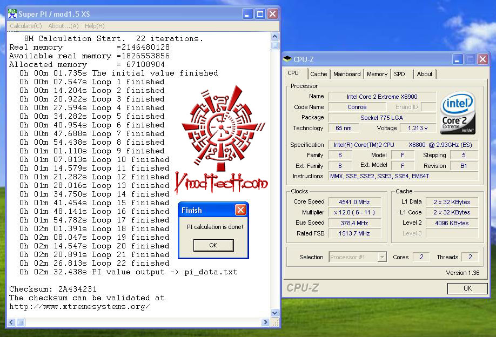Click the Voltage value 1.213 v

(x=418, y=128)
